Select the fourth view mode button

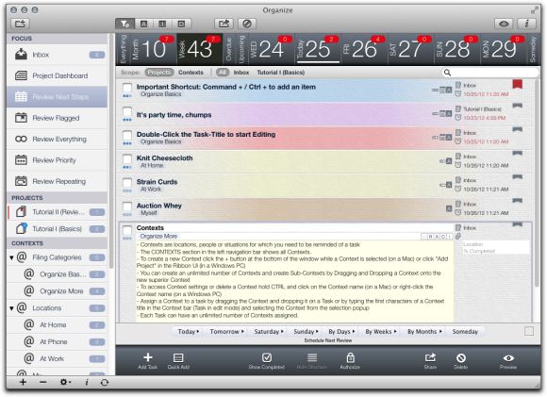coord(181,24)
